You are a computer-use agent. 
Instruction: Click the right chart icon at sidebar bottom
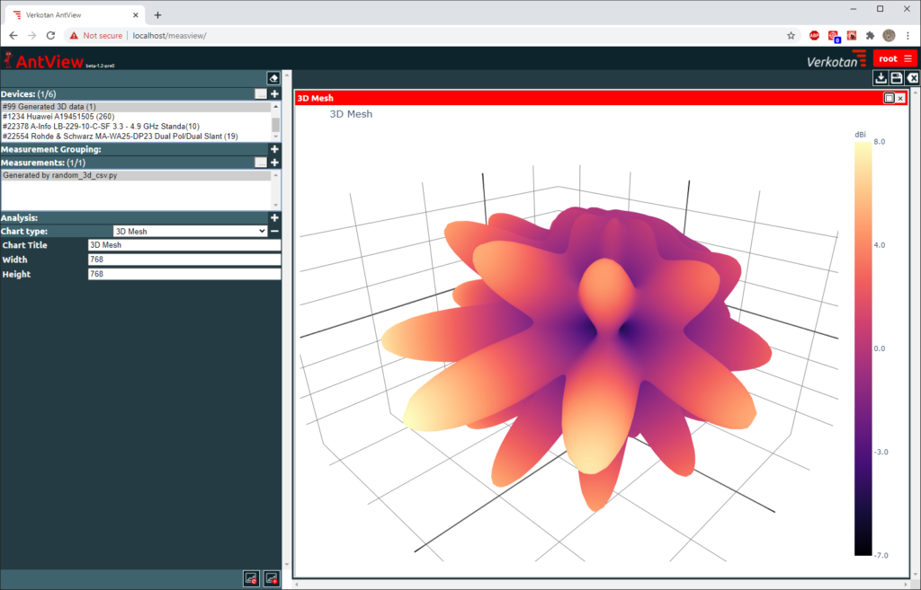[271, 578]
